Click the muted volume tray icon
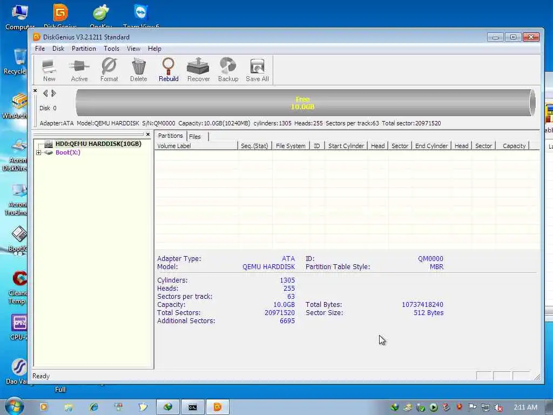 tap(498, 408)
